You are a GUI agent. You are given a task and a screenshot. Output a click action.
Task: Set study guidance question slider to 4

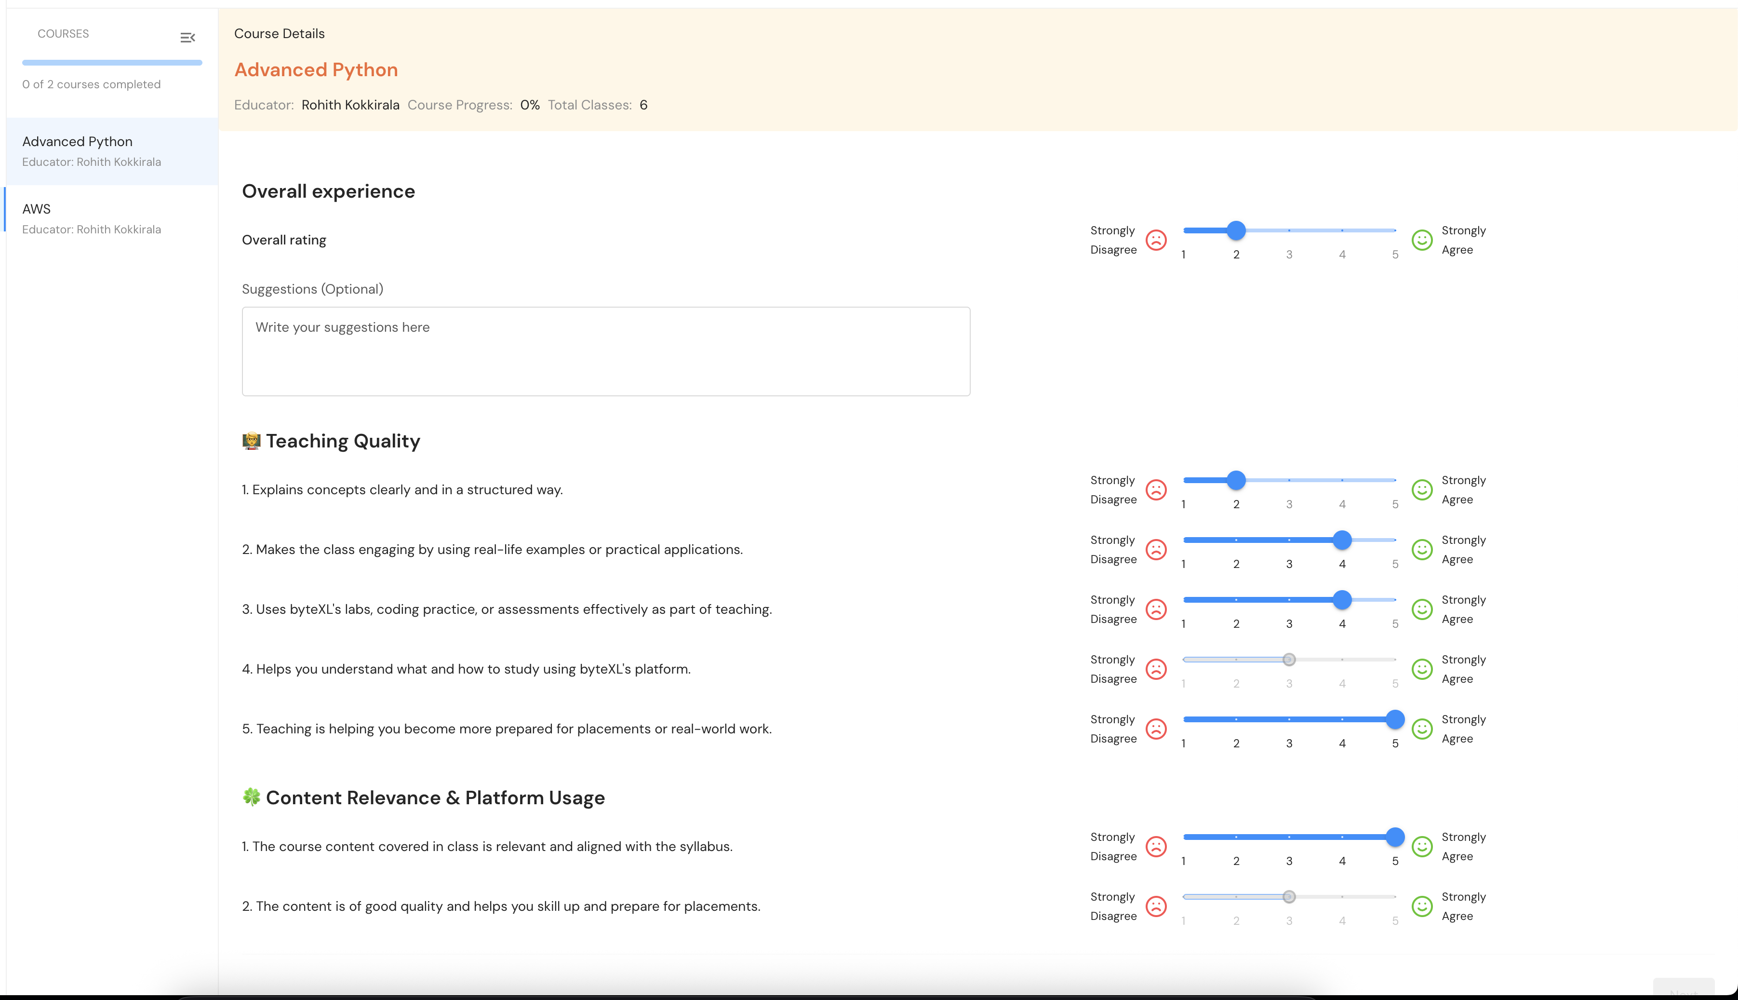coord(1342,659)
